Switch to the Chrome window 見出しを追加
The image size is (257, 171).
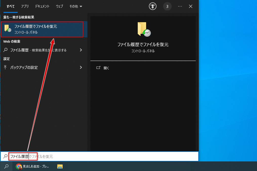(32, 166)
